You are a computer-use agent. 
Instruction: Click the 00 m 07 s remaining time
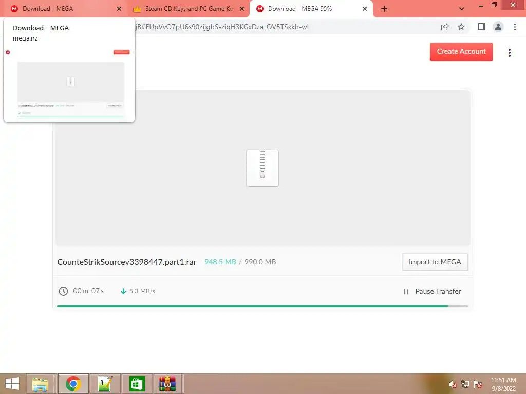(88, 291)
